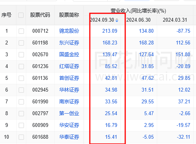
Task: Select the value -19.57
Action: click(x=183, y=125)
